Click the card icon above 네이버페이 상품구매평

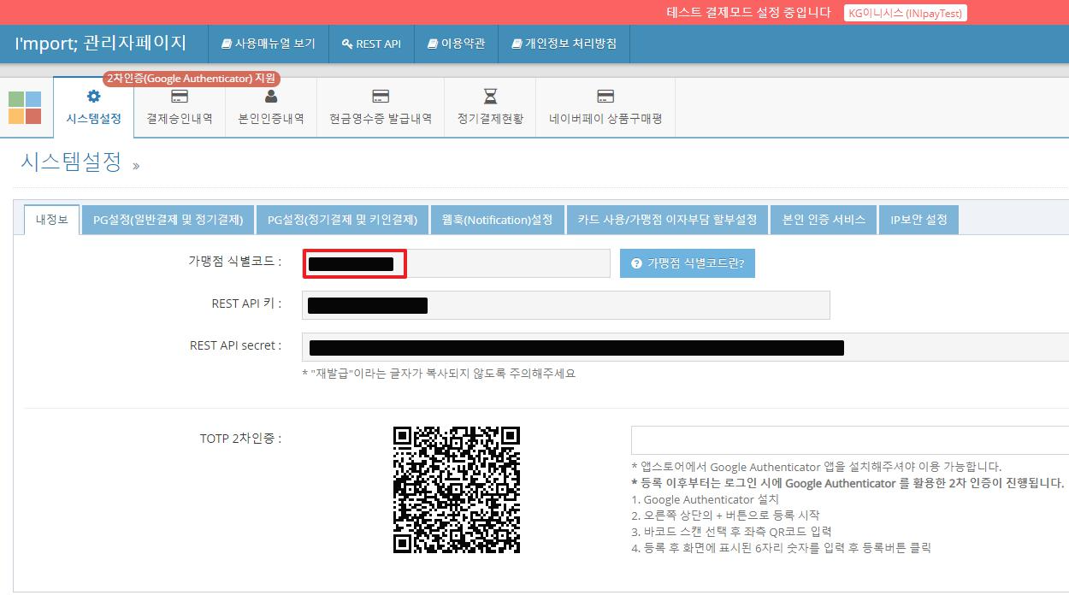tap(605, 96)
